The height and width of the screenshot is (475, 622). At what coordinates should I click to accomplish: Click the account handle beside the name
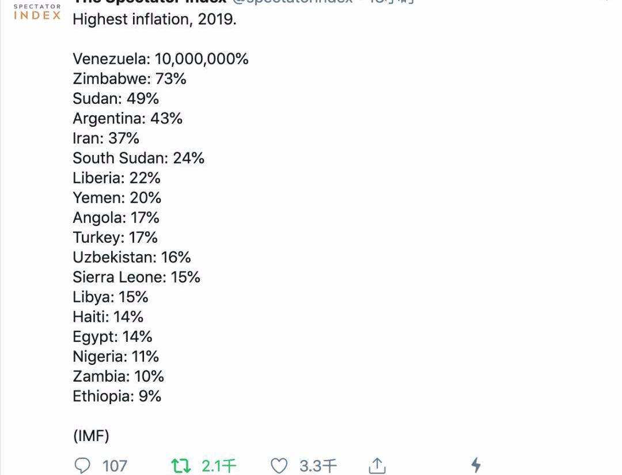pos(293,2)
